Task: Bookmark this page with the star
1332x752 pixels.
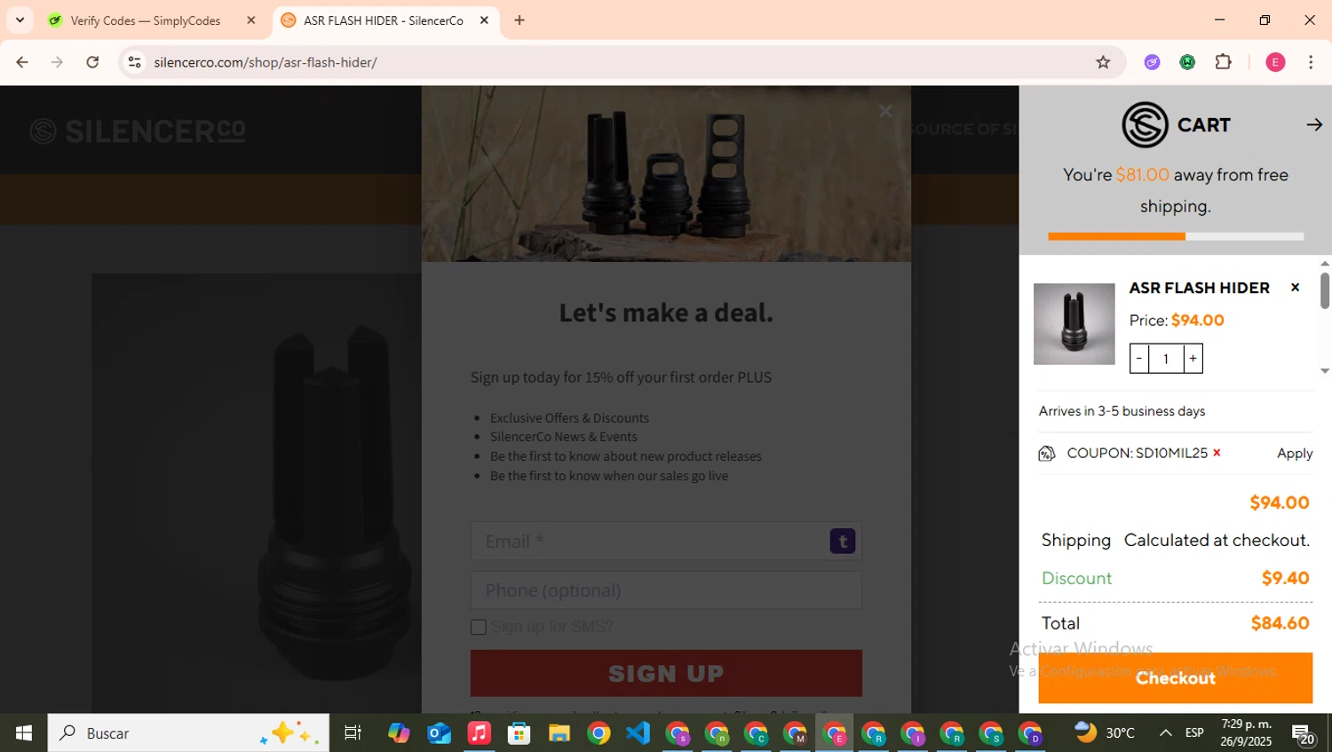Action: click(x=1103, y=62)
